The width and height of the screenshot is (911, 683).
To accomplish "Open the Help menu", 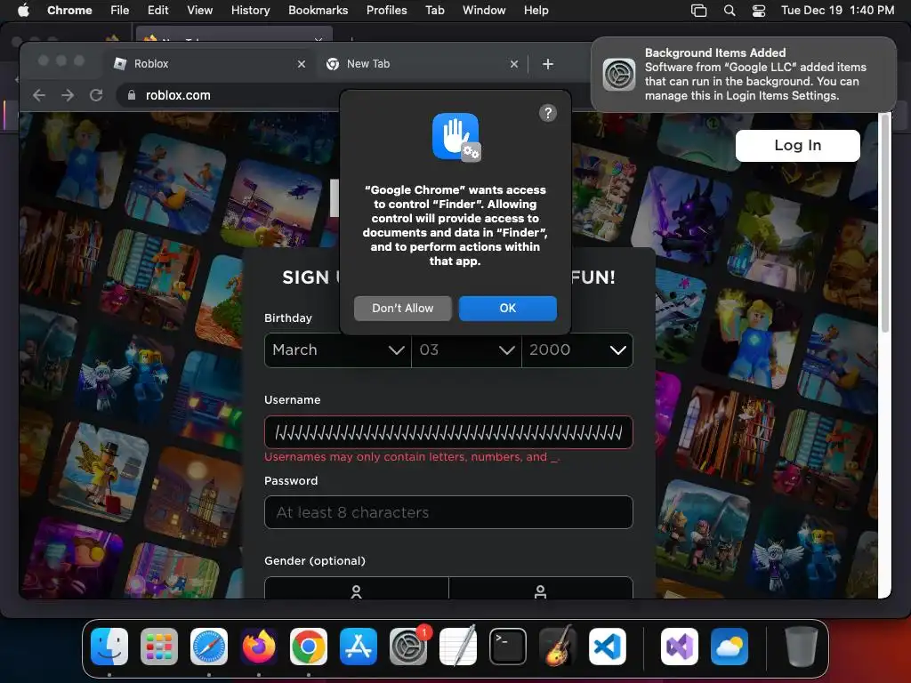I will [536, 11].
